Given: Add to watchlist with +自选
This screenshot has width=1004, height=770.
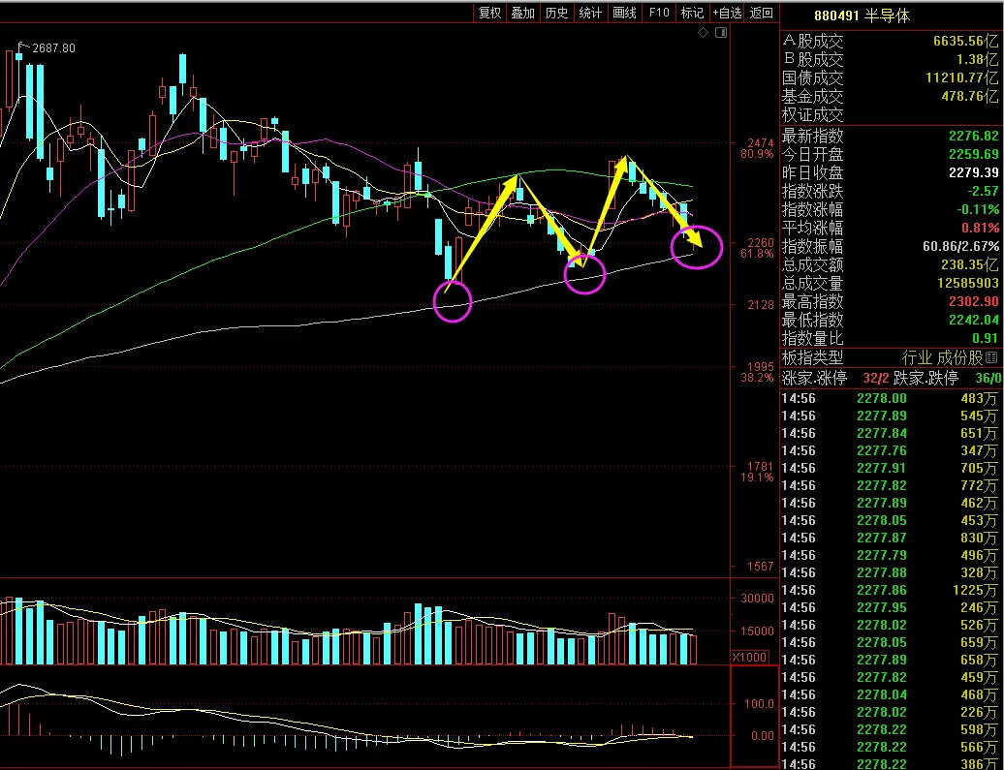Looking at the screenshot, I should click(x=727, y=13).
